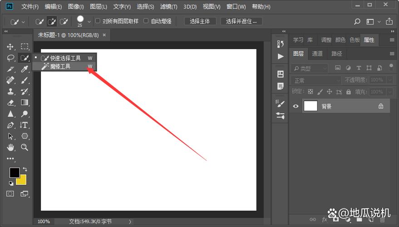Image resolution: width=399 pixels, height=227 pixels.
Task: Select the Move tool
Action: (x=10, y=47)
